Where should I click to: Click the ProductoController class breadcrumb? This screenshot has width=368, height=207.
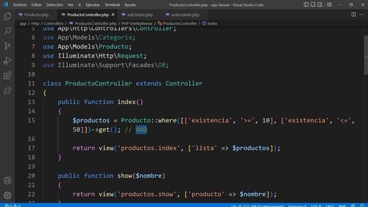(x=178, y=24)
